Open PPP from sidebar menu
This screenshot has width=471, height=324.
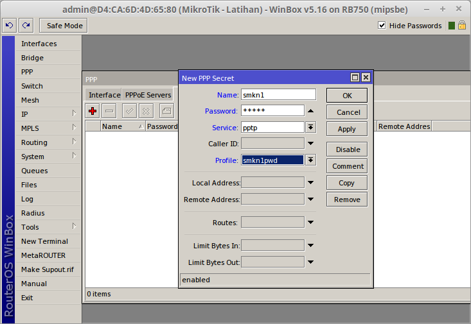click(x=48, y=72)
